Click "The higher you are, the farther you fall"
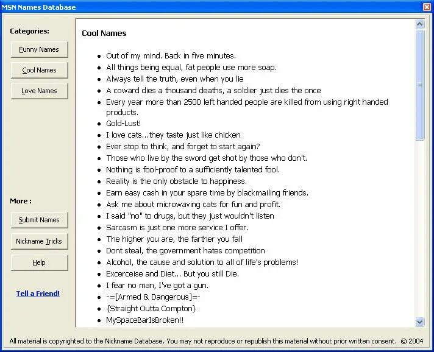Screen dimensions: 434x352 point(174,239)
